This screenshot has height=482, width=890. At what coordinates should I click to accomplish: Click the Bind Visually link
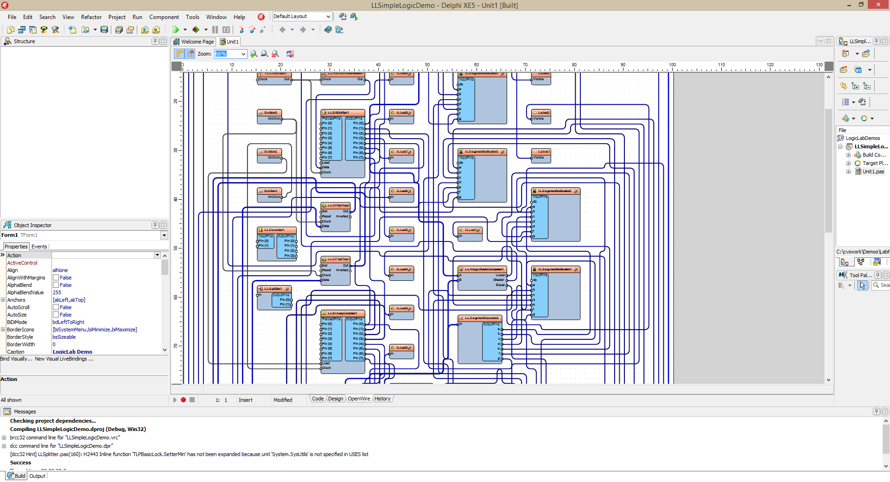[x=16, y=359]
